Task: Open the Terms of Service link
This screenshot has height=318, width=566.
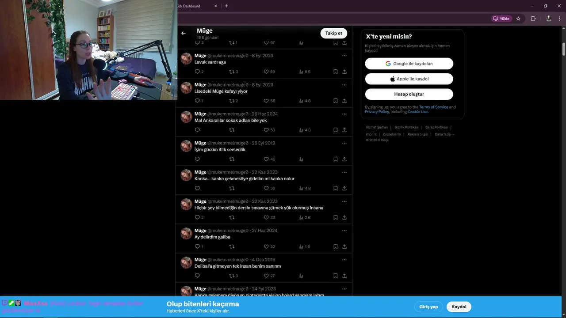Action: point(434,107)
